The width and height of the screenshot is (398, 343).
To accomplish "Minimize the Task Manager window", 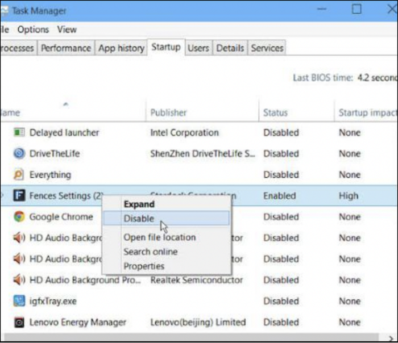I will pyautogui.click(x=322, y=9).
